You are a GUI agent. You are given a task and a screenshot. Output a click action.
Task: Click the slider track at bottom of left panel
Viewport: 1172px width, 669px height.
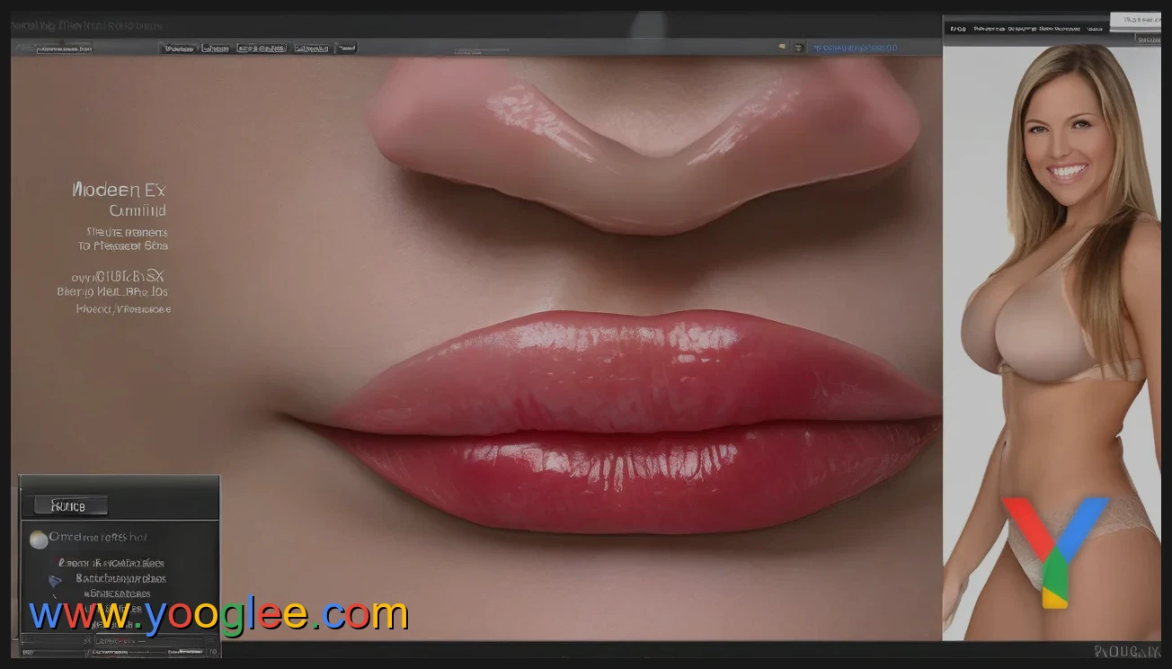(x=162, y=651)
